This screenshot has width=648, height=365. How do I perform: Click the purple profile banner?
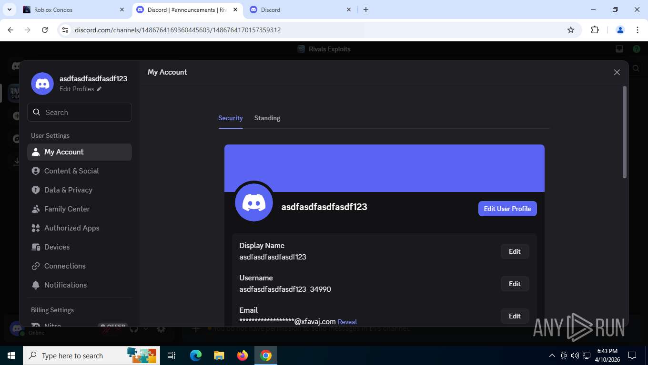click(x=385, y=168)
